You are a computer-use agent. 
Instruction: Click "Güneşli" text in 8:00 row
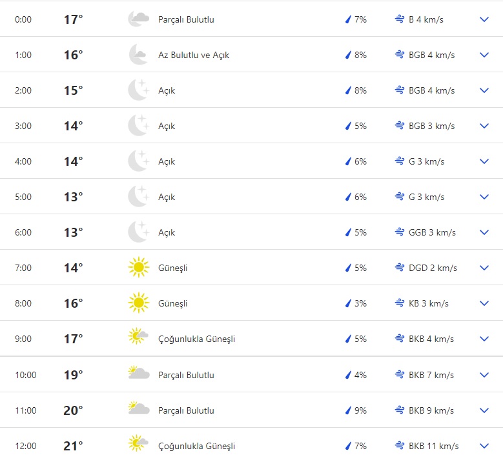[x=172, y=303]
